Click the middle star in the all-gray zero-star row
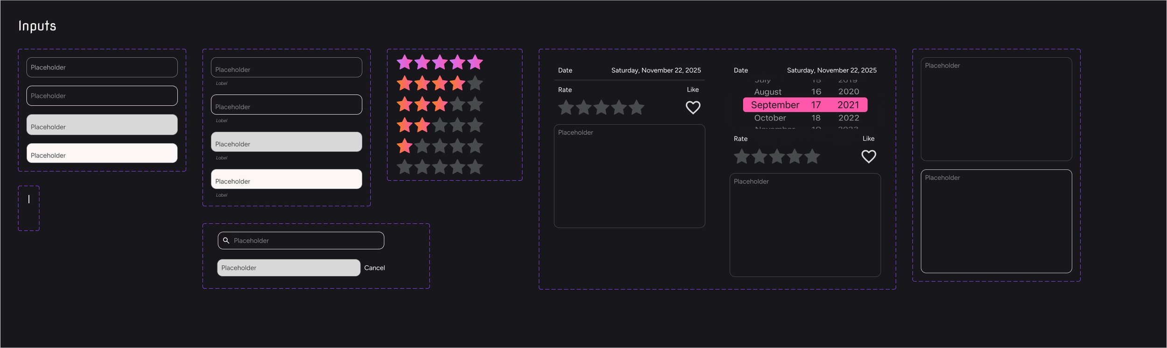The width and height of the screenshot is (1167, 348). [x=440, y=167]
